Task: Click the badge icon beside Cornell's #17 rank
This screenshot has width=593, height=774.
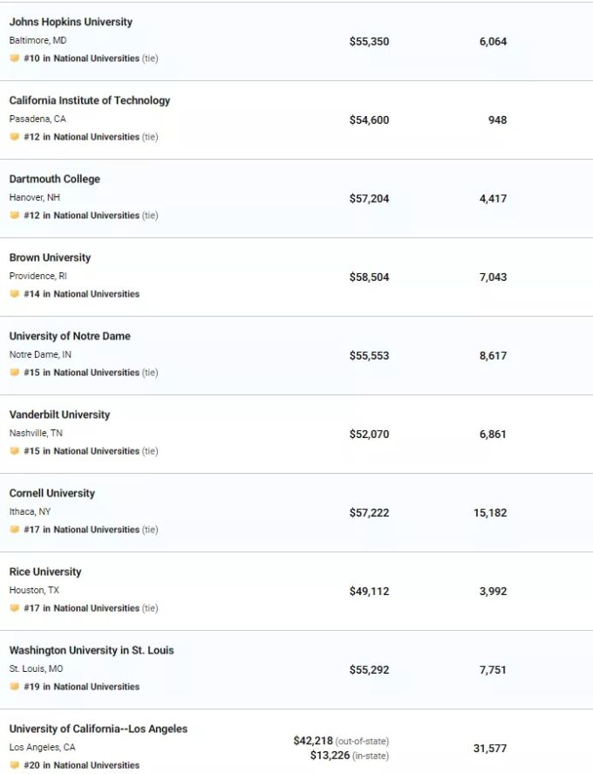Action: (x=14, y=529)
